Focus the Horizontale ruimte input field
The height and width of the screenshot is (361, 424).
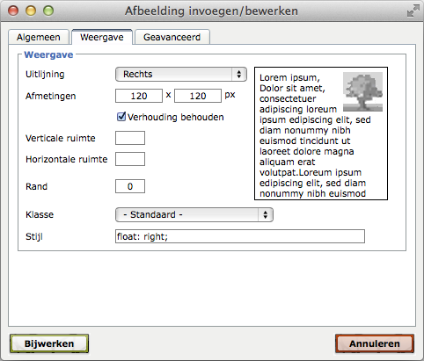coord(130,159)
